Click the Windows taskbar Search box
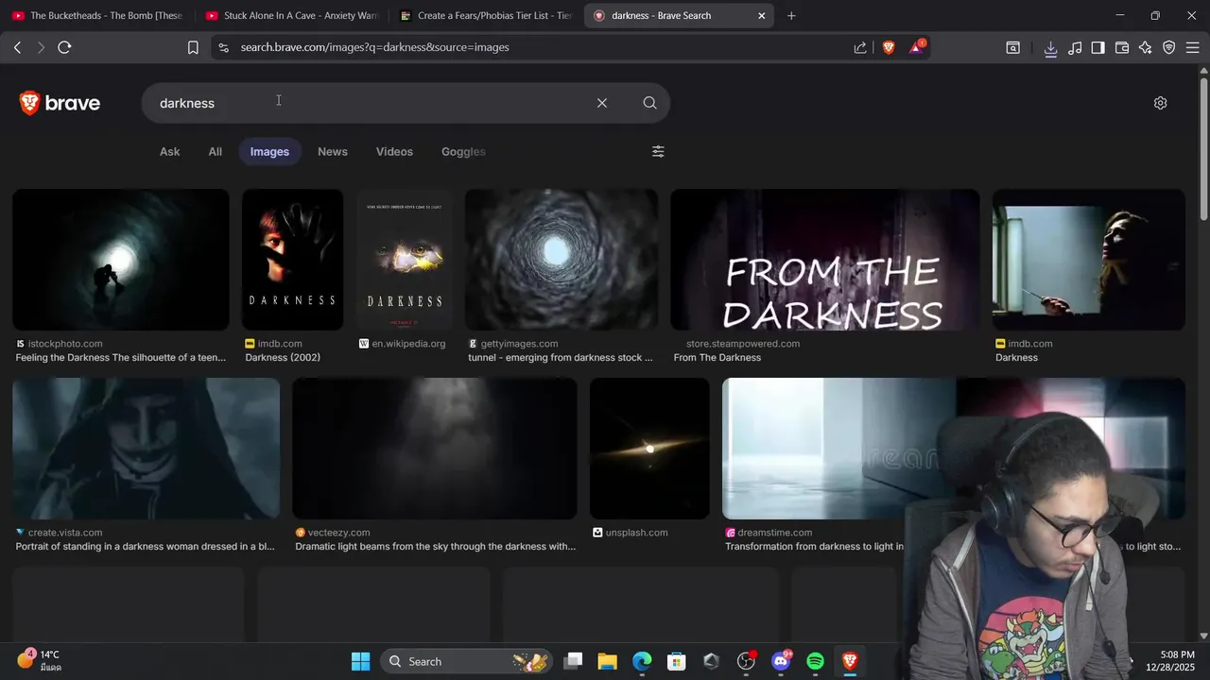Viewport: 1210px width, 680px height. pos(466,661)
